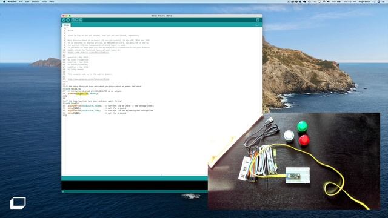
Task: Click the Upload arrow toolbar button
Action: [x=68, y=20]
